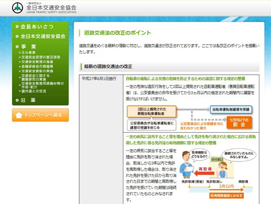The height and width of the screenshot is (204, 271).
Task: Click the 取得期間継続とみなす orange label
Action: 226,196
